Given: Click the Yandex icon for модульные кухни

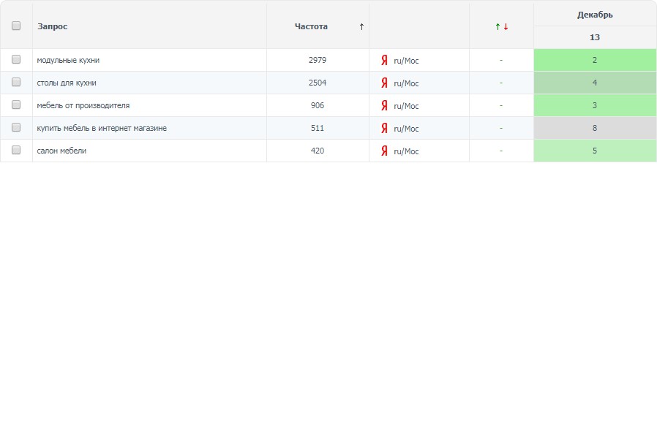Looking at the screenshot, I should tap(384, 61).
